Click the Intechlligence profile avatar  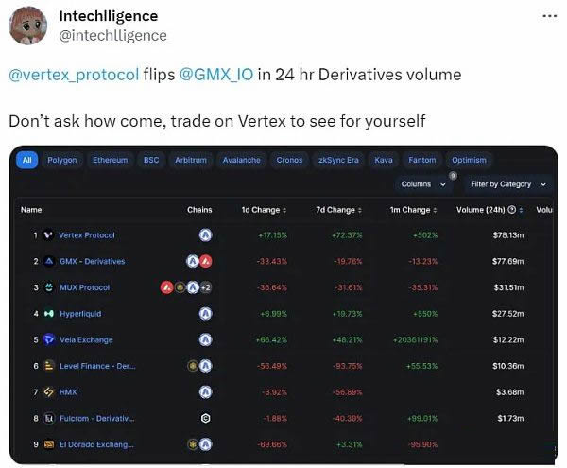click(27, 26)
